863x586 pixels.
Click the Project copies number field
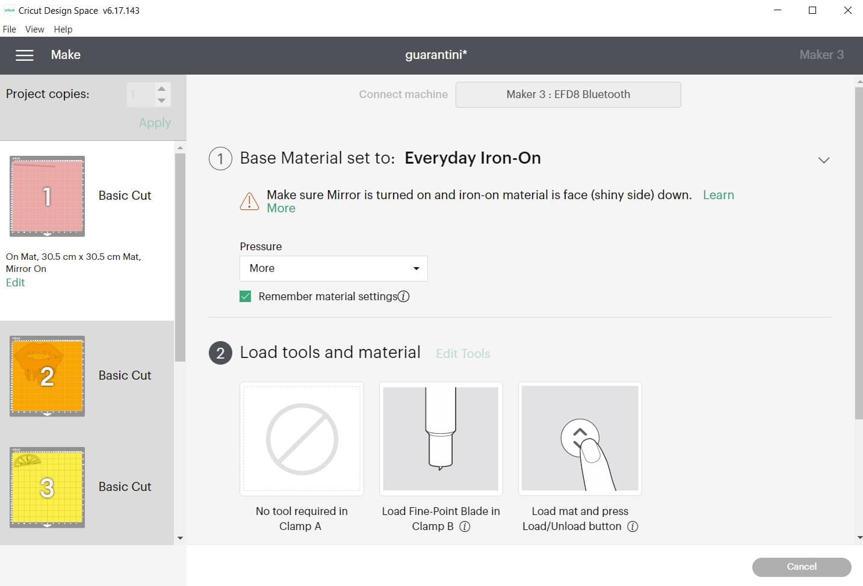140,94
